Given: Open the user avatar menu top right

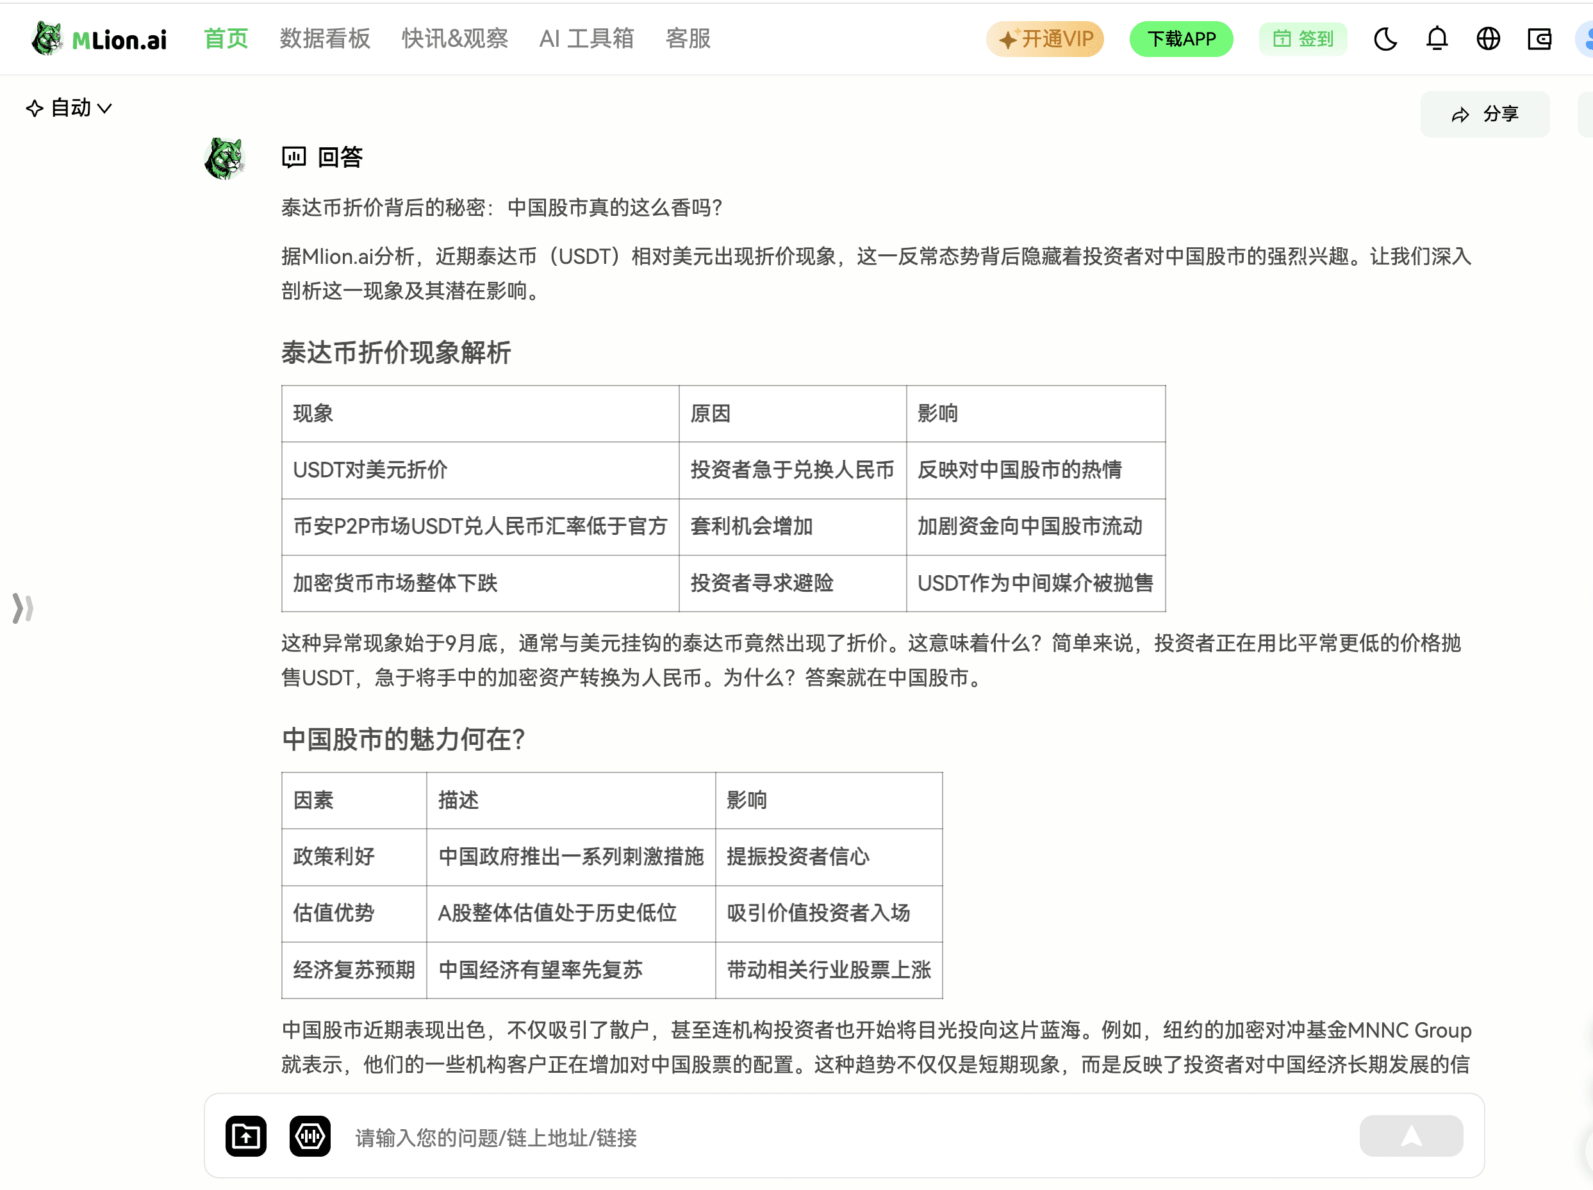Looking at the screenshot, I should (x=1587, y=39).
